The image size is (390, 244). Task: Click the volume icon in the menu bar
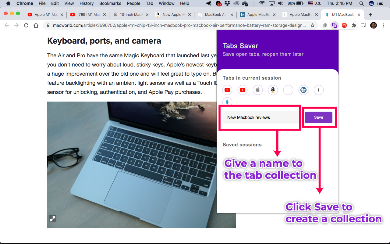[x=281, y=3]
